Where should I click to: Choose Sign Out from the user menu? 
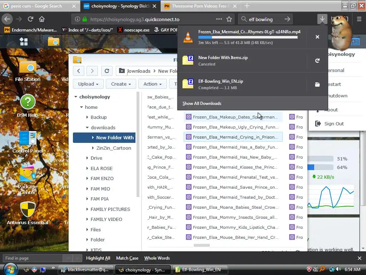tap(334, 124)
